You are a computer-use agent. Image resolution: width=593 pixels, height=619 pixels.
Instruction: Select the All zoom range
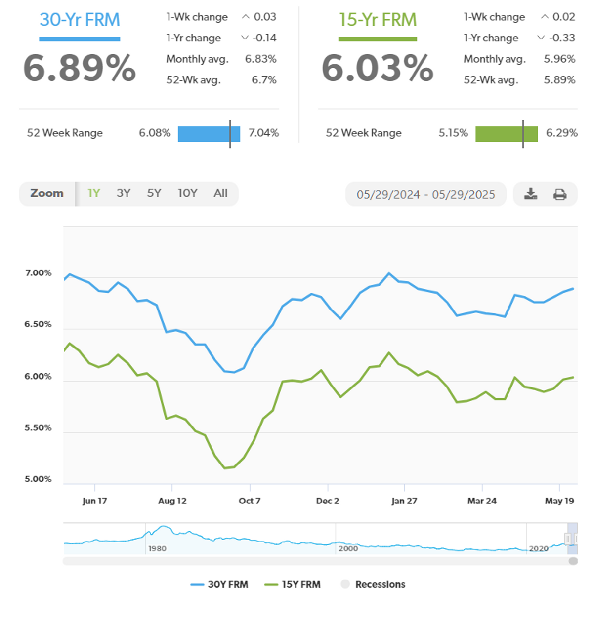[x=221, y=193]
